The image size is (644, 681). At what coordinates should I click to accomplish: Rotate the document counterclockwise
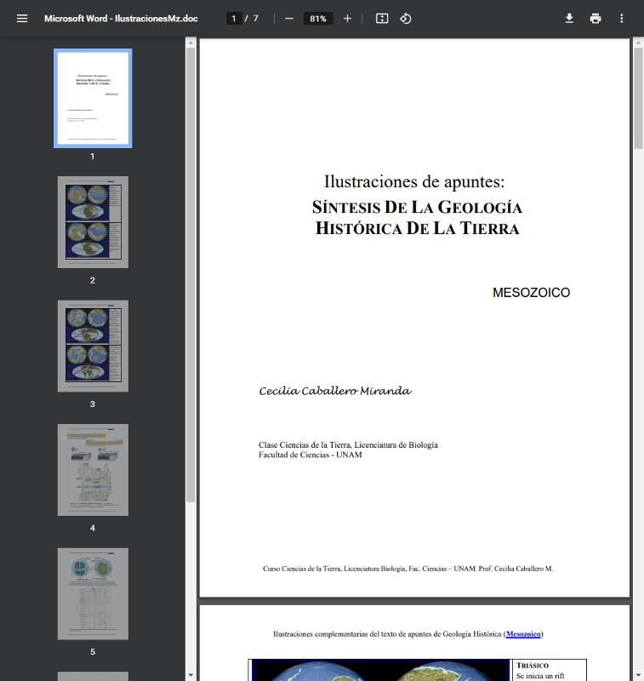tap(405, 19)
